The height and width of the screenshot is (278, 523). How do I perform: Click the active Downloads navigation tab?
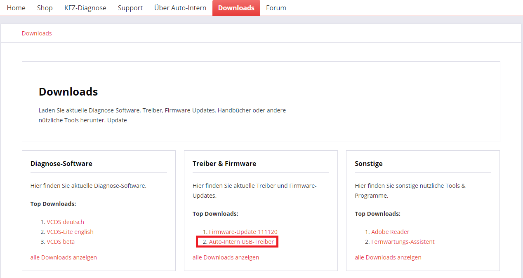click(236, 8)
